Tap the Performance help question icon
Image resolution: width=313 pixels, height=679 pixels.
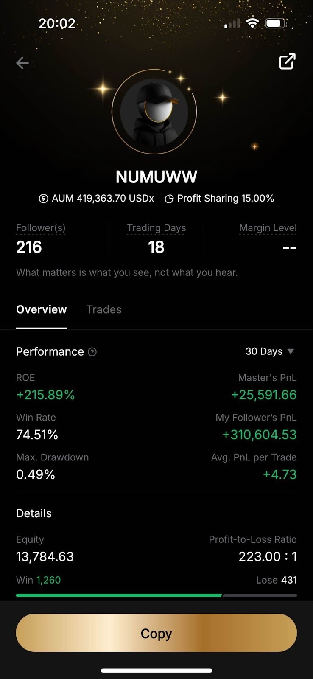[x=92, y=352]
